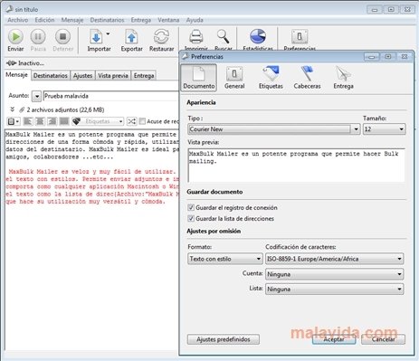The image size is (419, 361).
Task: Open the Mensaje menu
Action: click(72, 20)
